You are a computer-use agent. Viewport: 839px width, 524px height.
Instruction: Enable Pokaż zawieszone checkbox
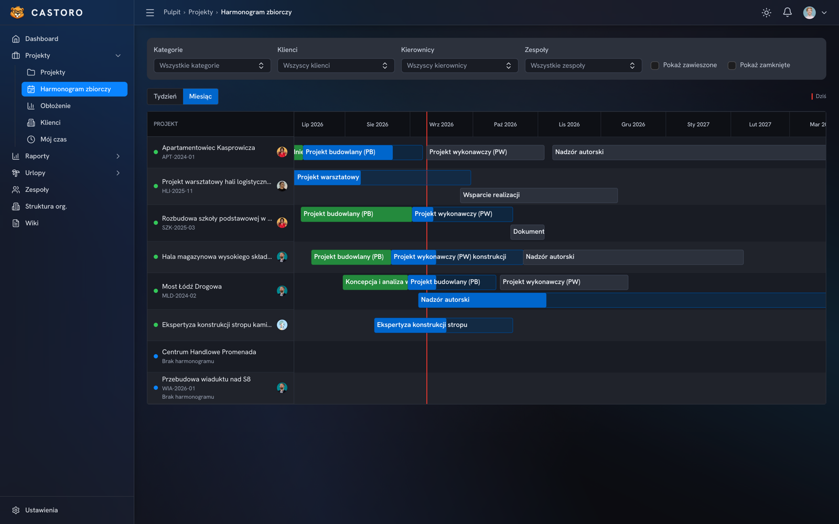click(x=655, y=65)
